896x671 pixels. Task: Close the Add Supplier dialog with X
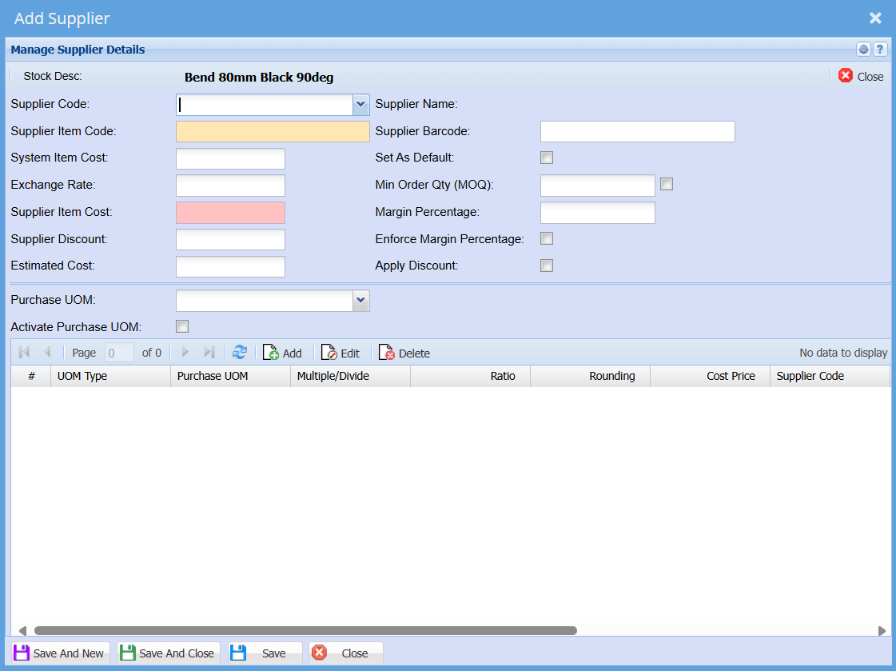pyautogui.click(x=875, y=18)
